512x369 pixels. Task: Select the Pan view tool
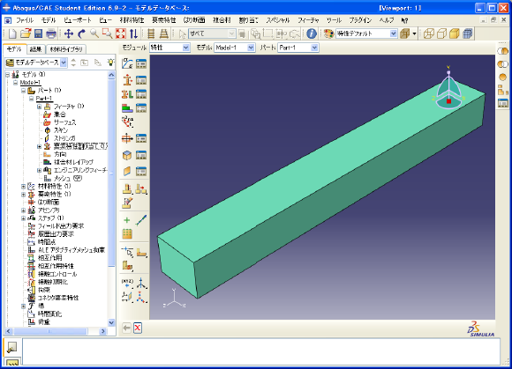(69, 33)
